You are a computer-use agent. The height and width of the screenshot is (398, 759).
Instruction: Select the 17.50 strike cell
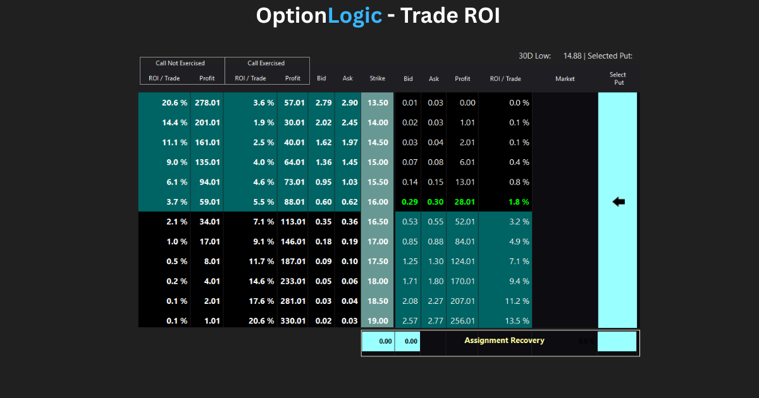coord(378,261)
